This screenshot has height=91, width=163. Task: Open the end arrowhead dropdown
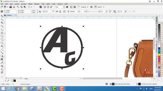click(106, 11)
